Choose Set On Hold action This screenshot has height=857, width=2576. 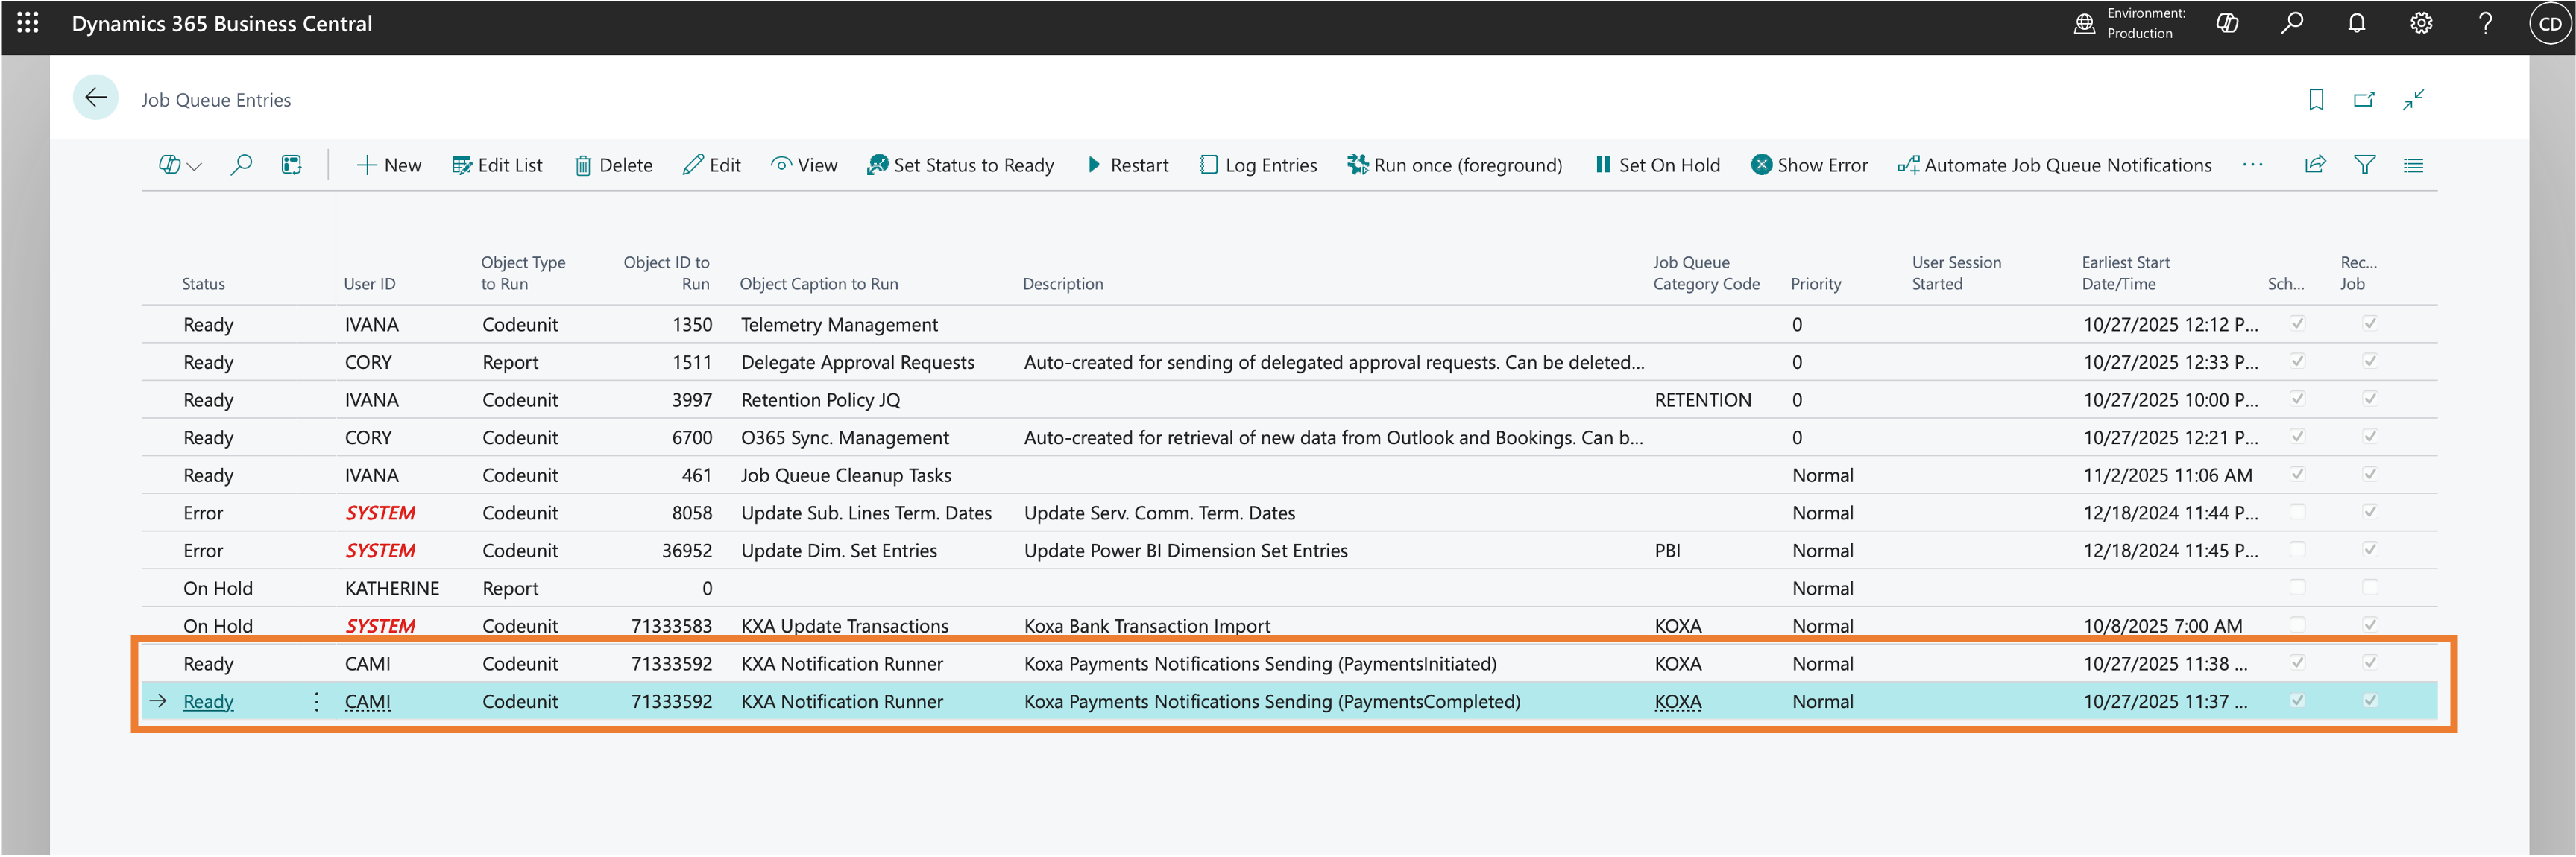pos(1657,165)
